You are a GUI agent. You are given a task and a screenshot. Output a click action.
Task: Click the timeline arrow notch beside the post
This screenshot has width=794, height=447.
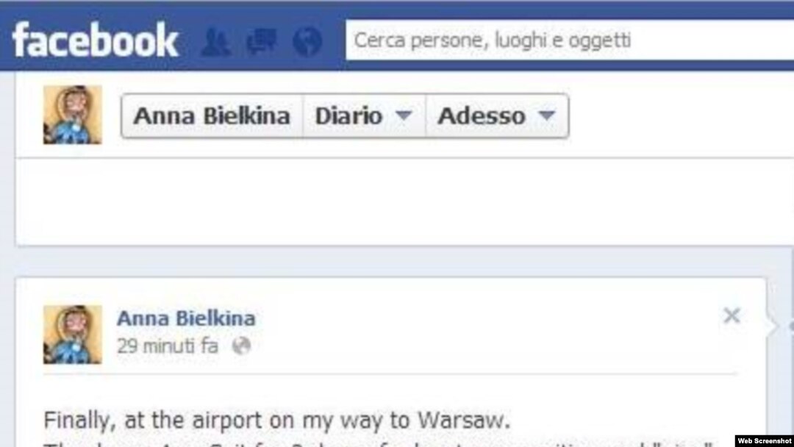point(773,326)
